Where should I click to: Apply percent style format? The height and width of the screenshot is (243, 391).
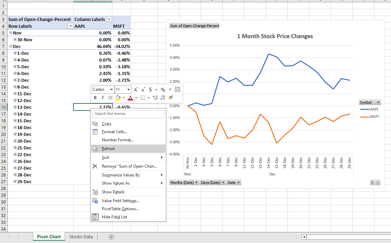tap(163, 90)
